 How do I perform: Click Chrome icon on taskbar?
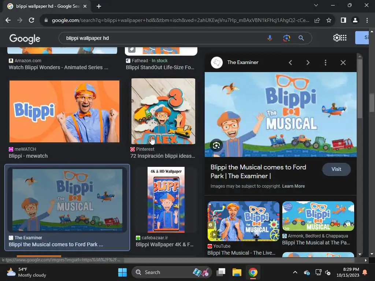tap(253, 272)
